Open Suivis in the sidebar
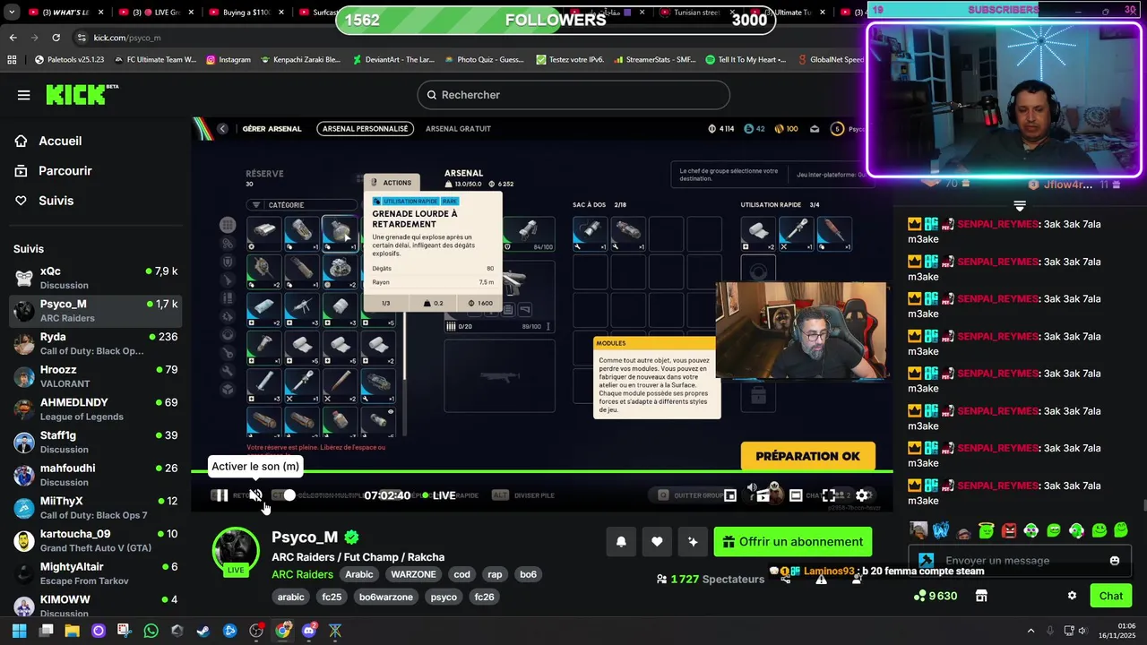The width and height of the screenshot is (1147, 645). pyautogui.click(x=56, y=201)
